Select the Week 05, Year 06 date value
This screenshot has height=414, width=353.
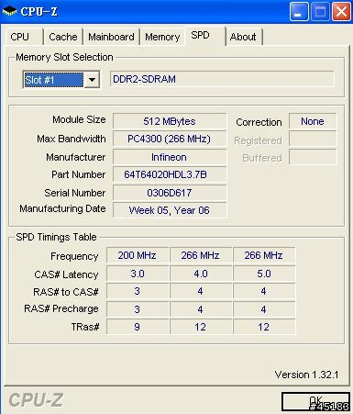click(x=170, y=210)
